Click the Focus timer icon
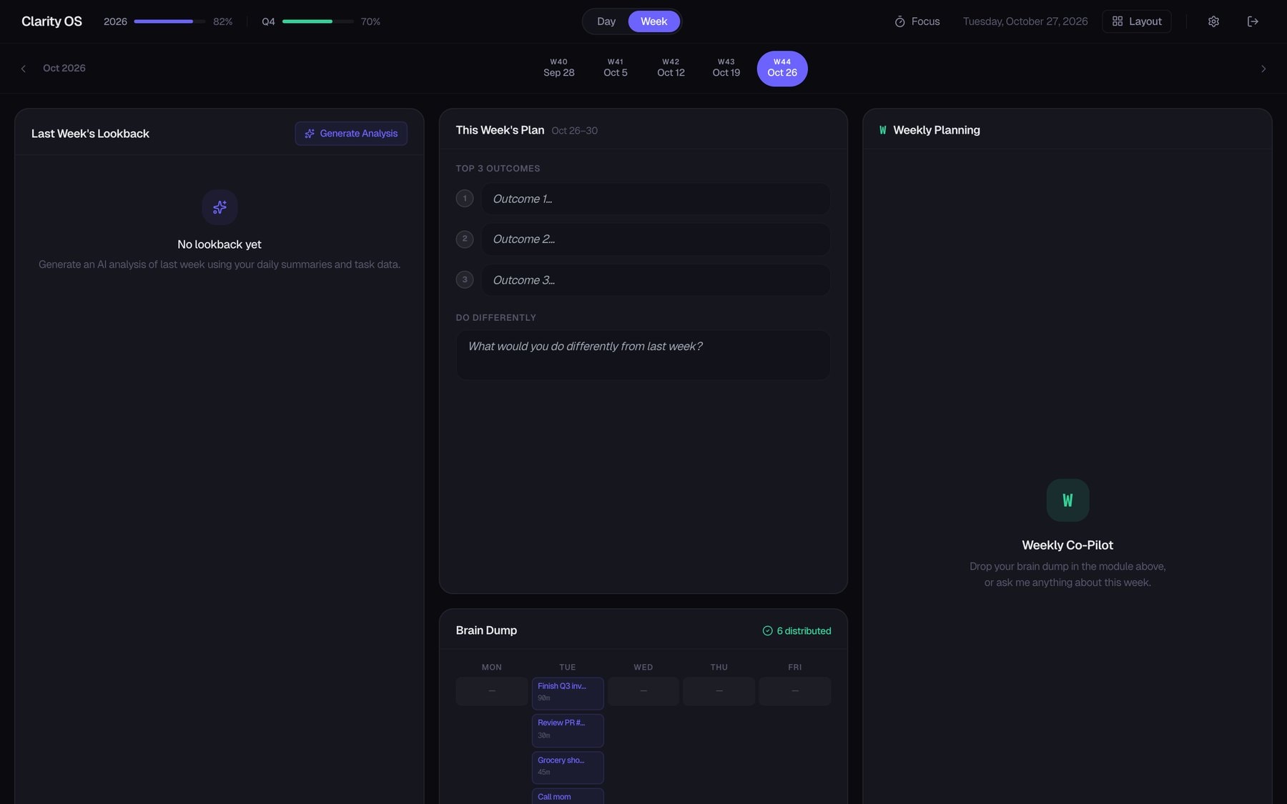 (x=899, y=21)
